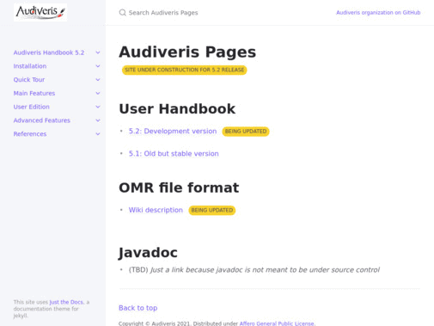Open 5.1: Old but stable version link

174,153
